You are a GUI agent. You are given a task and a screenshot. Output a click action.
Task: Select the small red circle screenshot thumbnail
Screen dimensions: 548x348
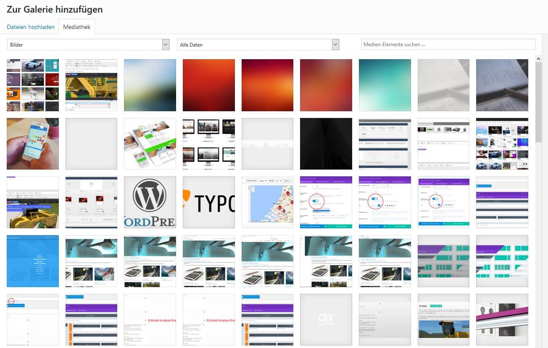[33, 320]
